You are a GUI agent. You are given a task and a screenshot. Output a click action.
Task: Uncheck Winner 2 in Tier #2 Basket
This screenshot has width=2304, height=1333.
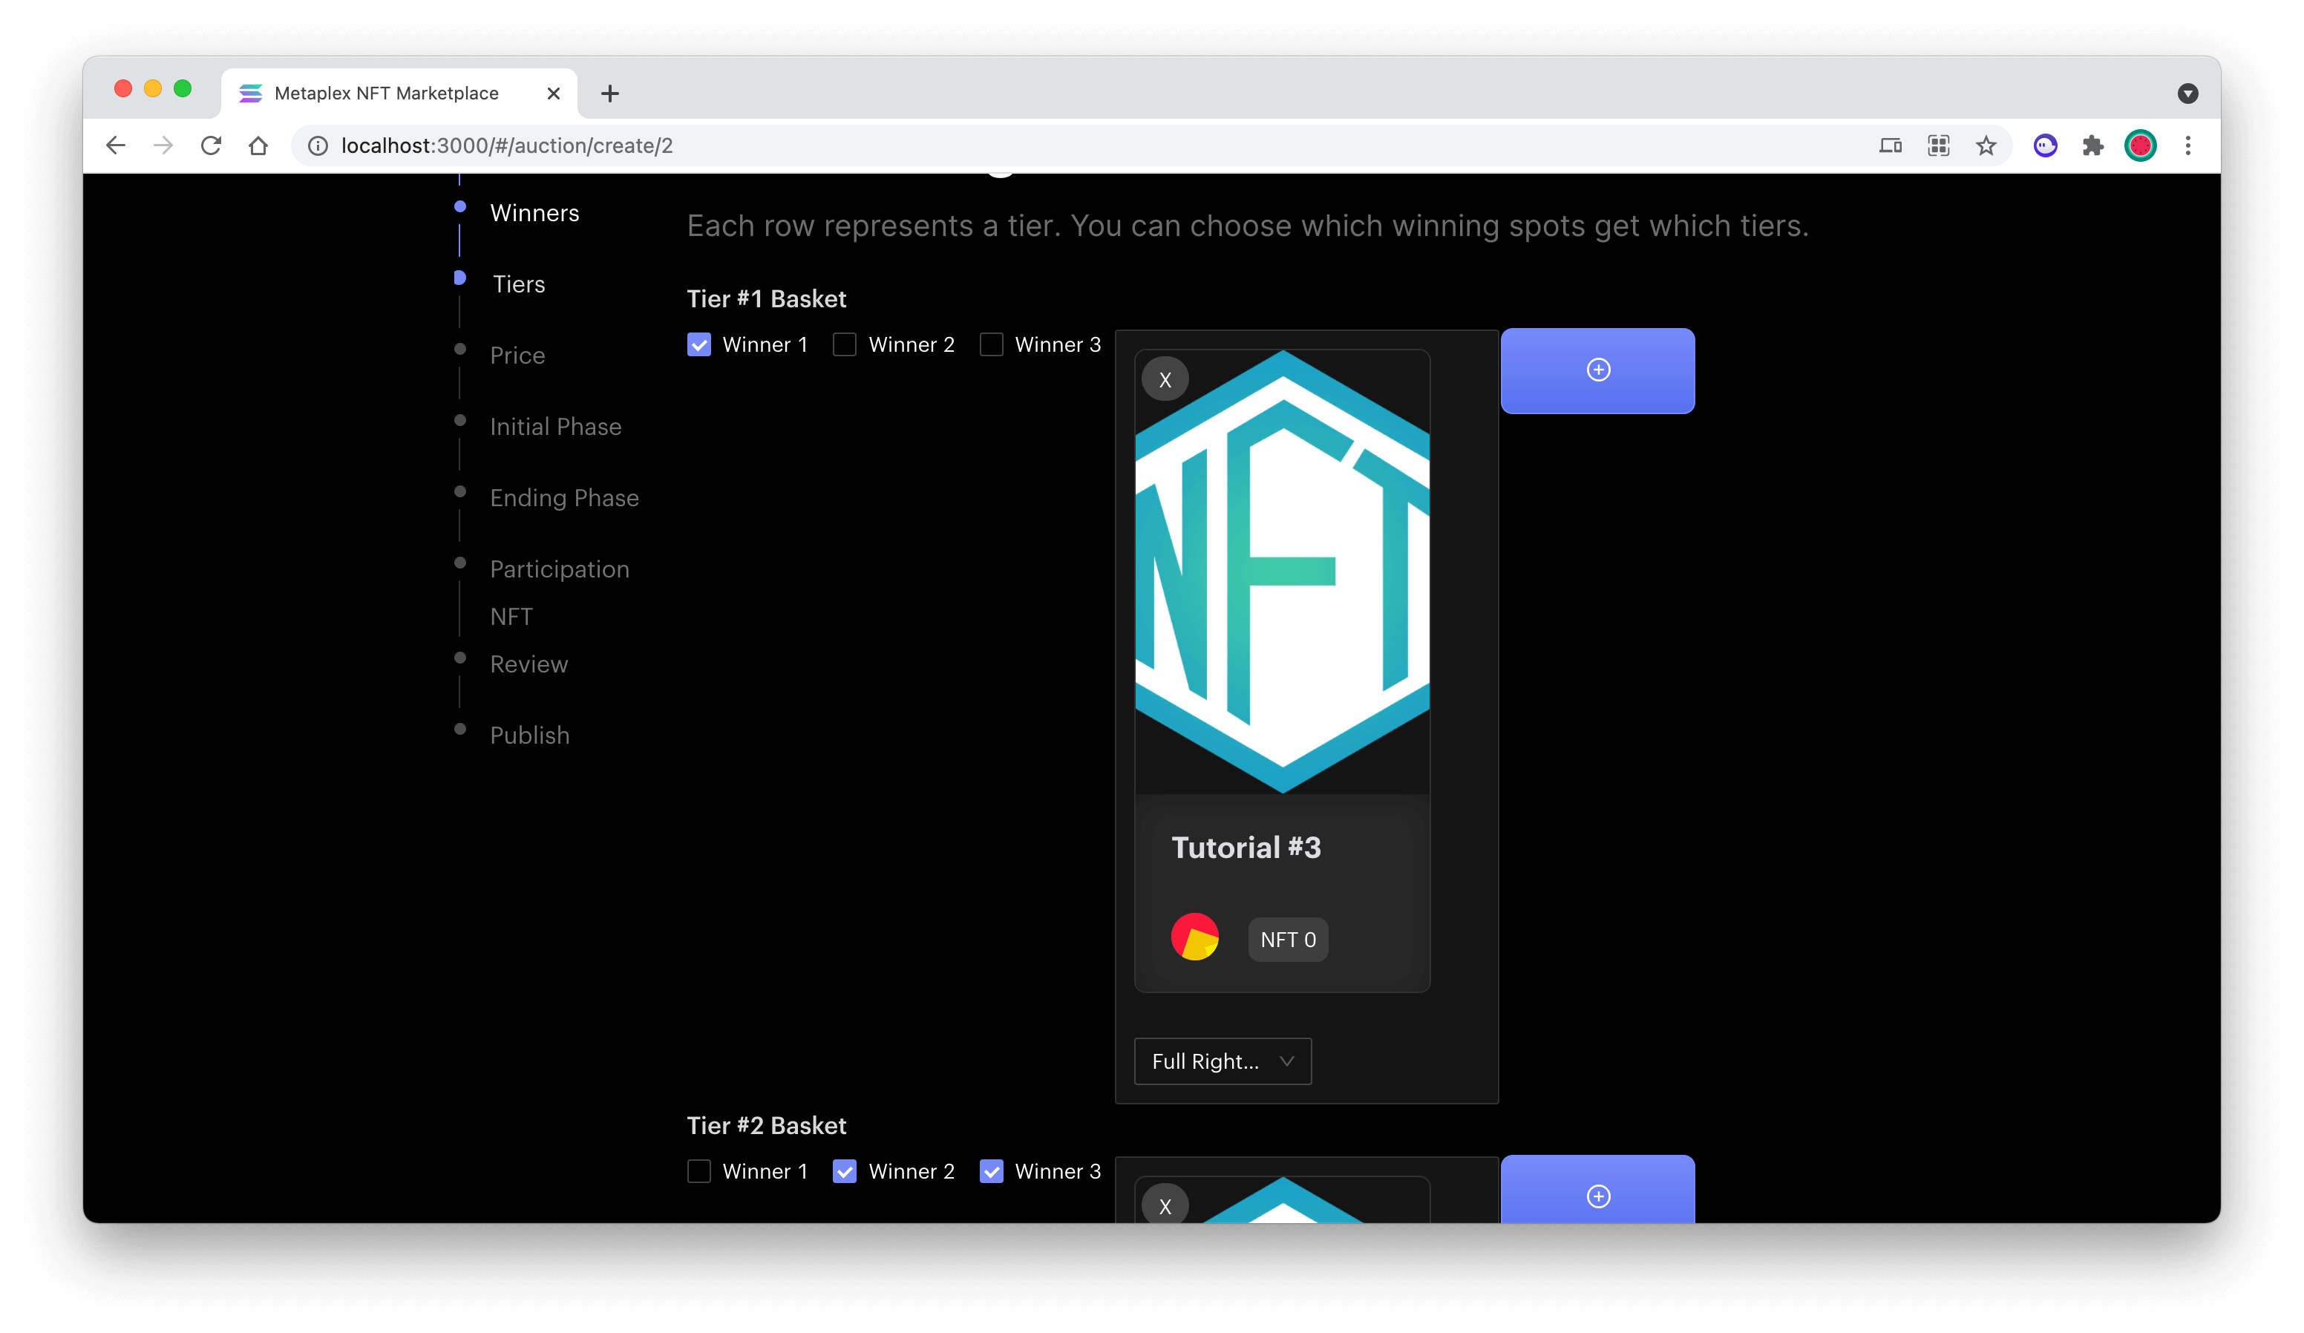[x=845, y=1171]
